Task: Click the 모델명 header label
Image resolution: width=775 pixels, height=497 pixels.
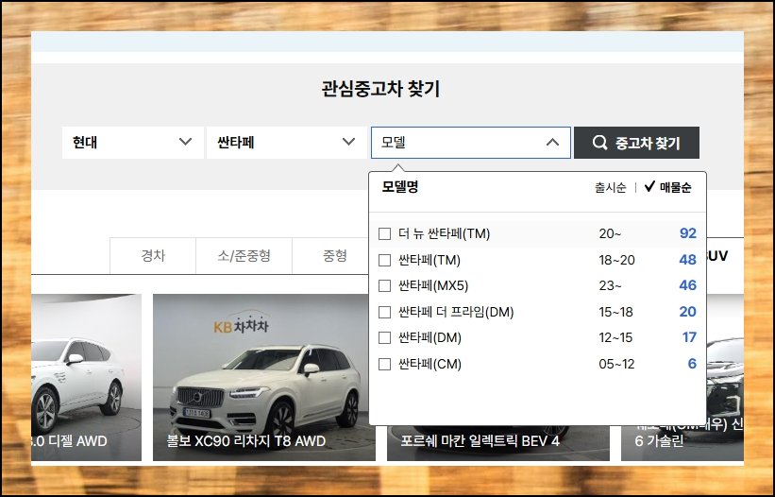Action: [400, 187]
